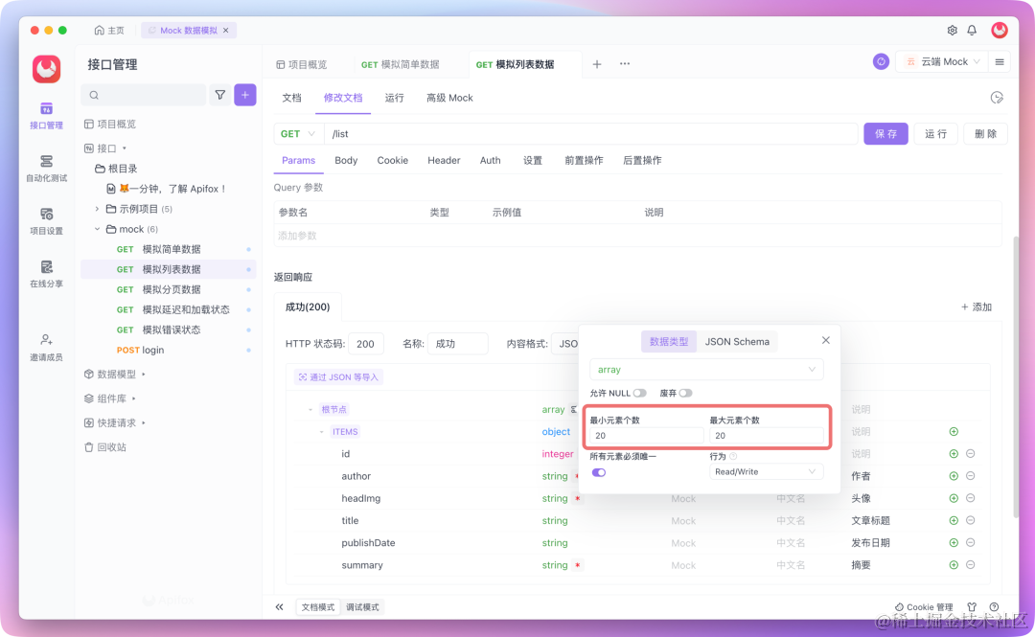Open the 在线分享 sidebar section
Viewport: 1035px width, 637px height.
tap(46, 274)
